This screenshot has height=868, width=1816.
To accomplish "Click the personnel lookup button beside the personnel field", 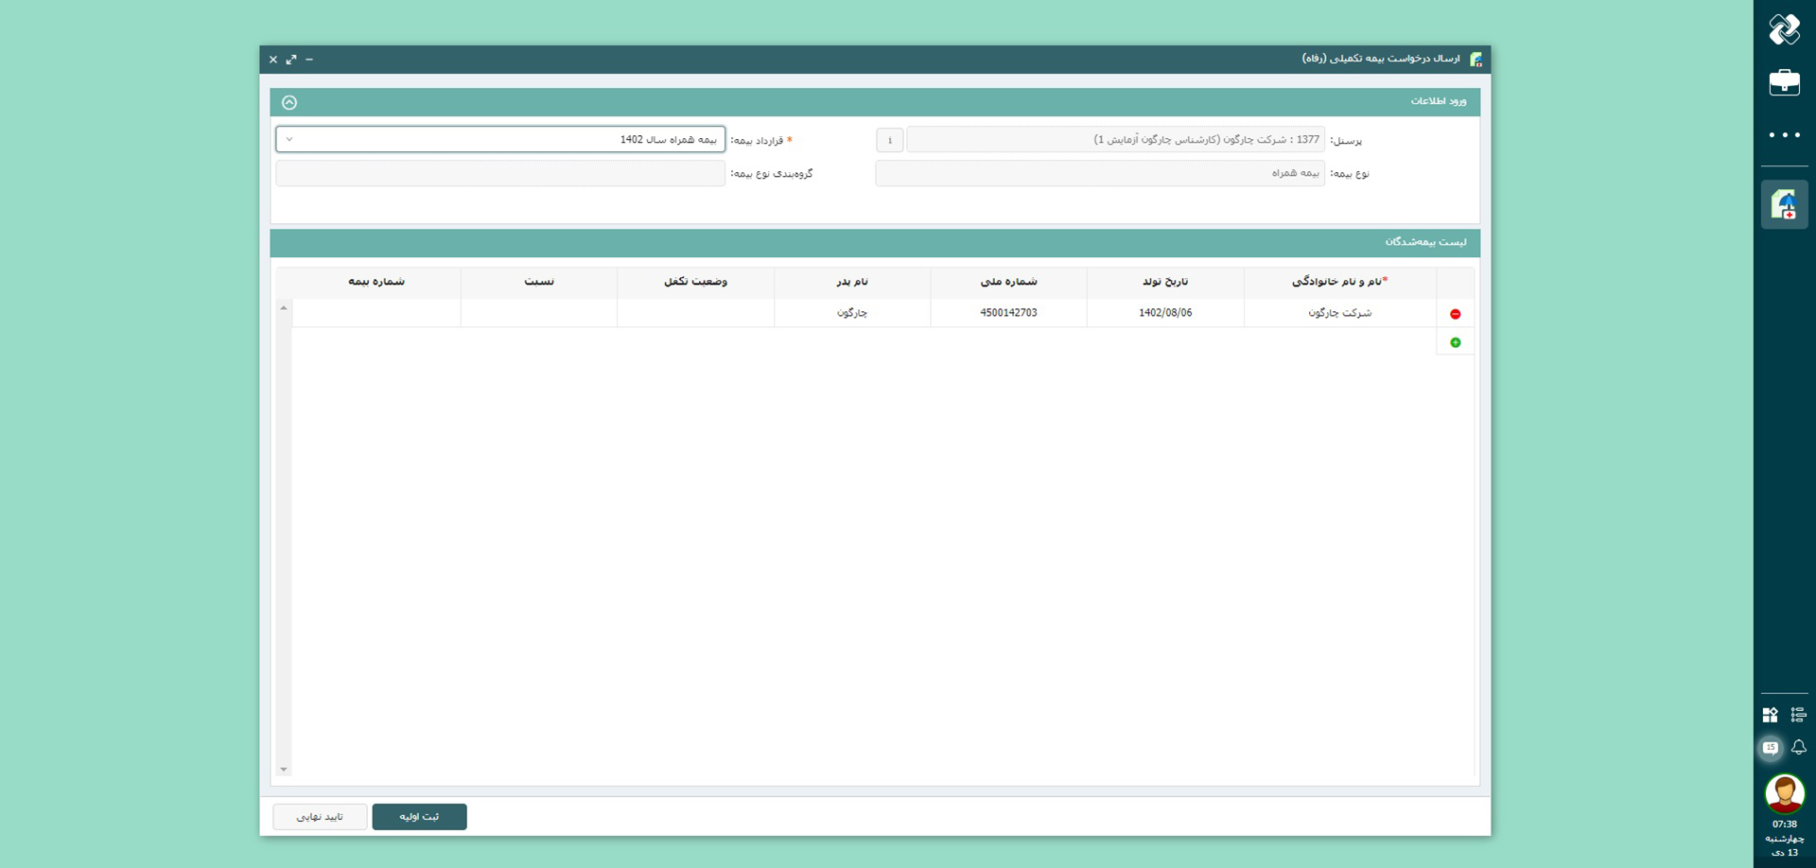I will point(889,140).
